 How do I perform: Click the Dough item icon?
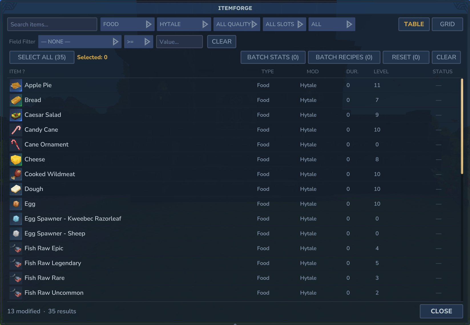(x=16, y=189)
